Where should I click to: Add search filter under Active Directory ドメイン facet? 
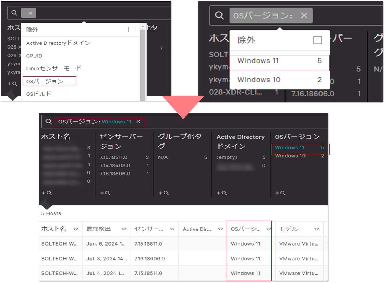222,193
